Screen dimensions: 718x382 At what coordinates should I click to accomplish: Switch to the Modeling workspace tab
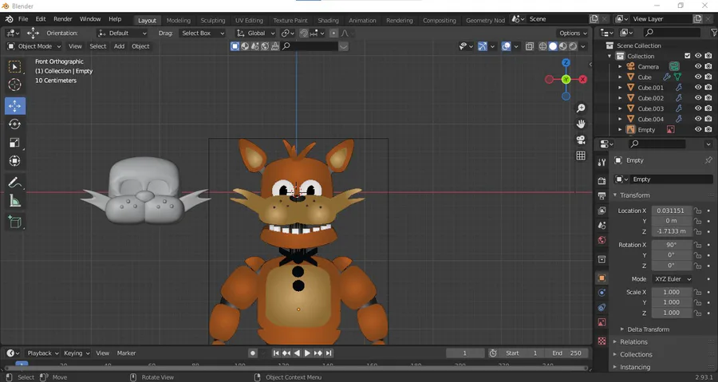(178, 21)
